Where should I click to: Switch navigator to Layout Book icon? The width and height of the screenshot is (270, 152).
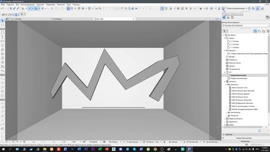[264, 31]
